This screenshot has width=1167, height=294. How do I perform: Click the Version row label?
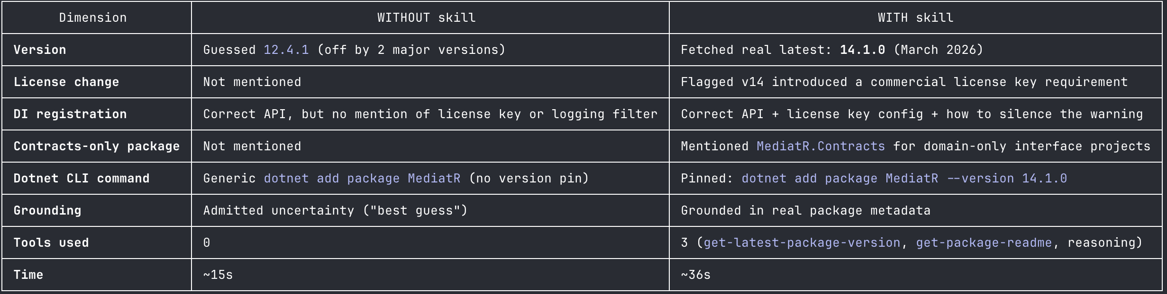point(40,50)
